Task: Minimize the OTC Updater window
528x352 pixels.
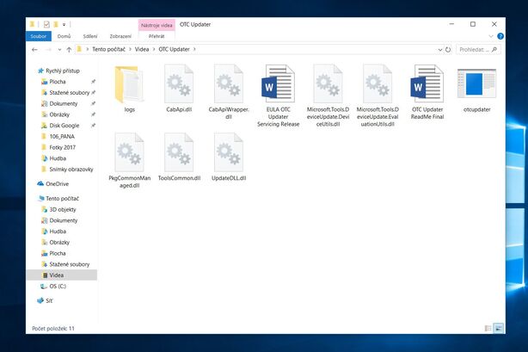Action: pos(452,24)
